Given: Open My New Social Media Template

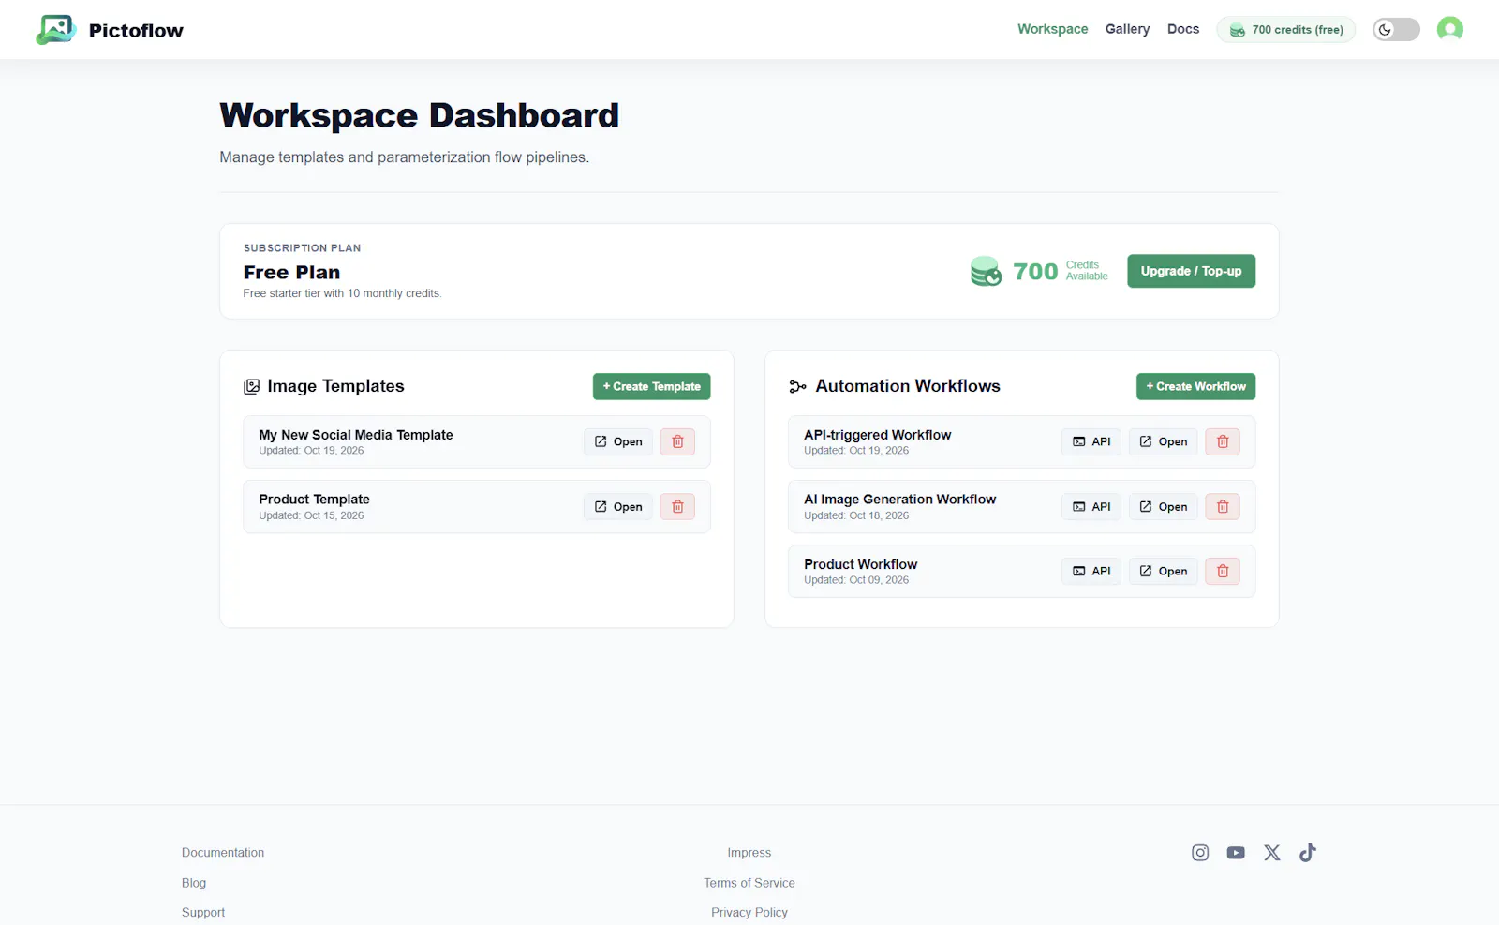Looking at the screenshot, I should pos(618,441).
